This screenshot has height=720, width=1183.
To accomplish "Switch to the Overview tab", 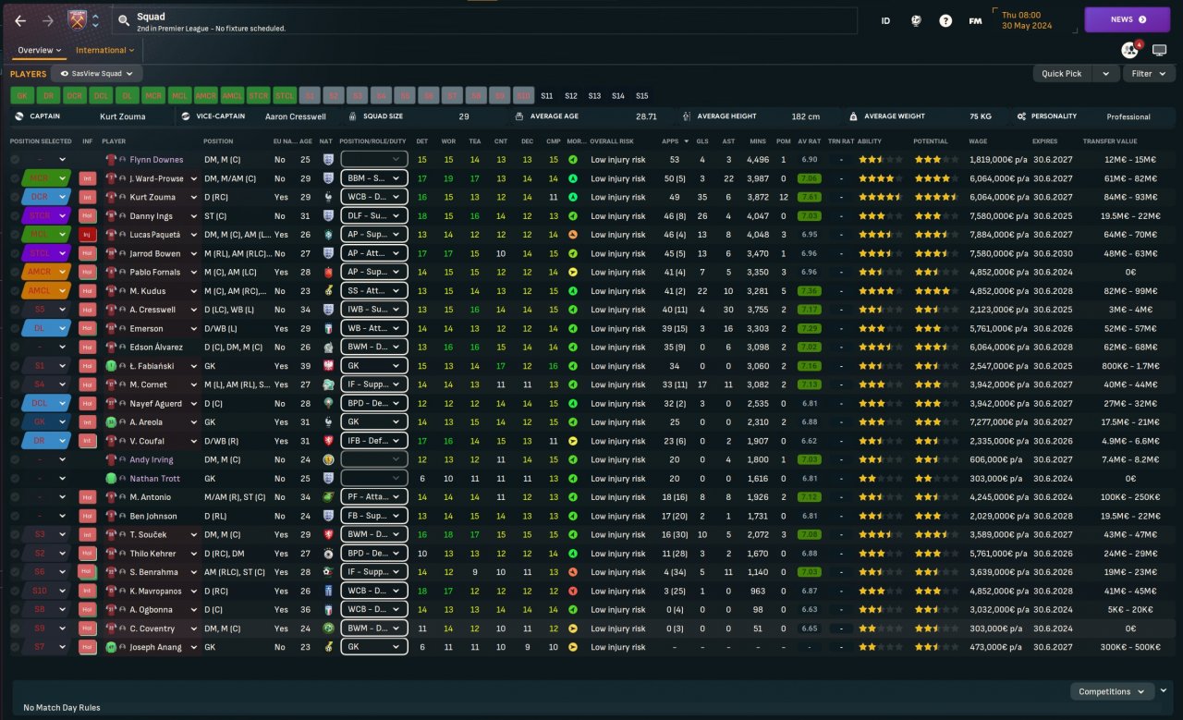I will point(40,50).
